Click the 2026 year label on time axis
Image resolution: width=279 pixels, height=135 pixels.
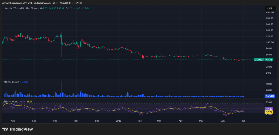118,121
